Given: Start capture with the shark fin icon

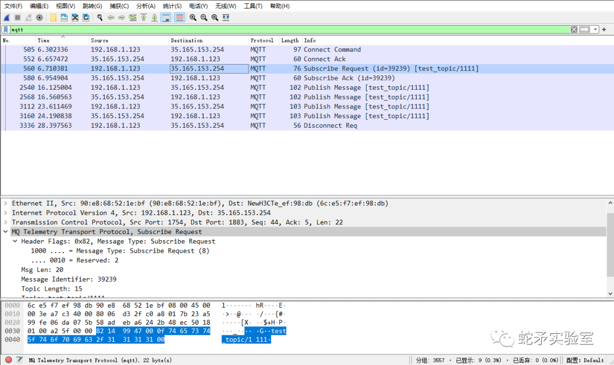Looking at the screenshot, I should point(7,18).
